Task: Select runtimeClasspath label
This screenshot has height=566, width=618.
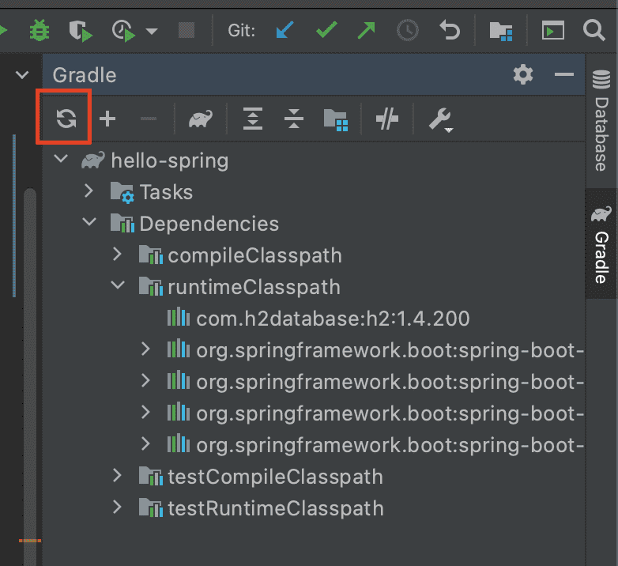Action: pos(254,287)
